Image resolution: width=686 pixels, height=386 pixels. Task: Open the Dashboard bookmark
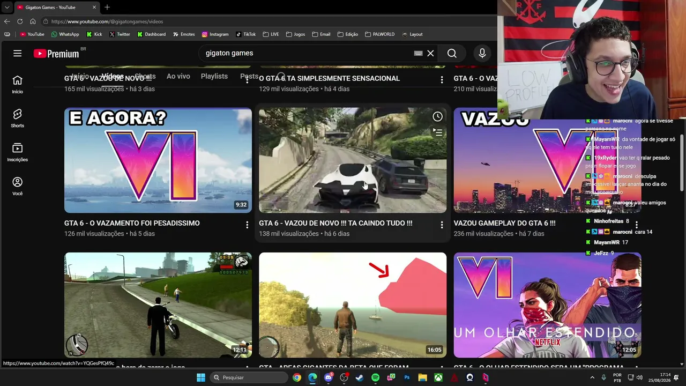(151, 34)
